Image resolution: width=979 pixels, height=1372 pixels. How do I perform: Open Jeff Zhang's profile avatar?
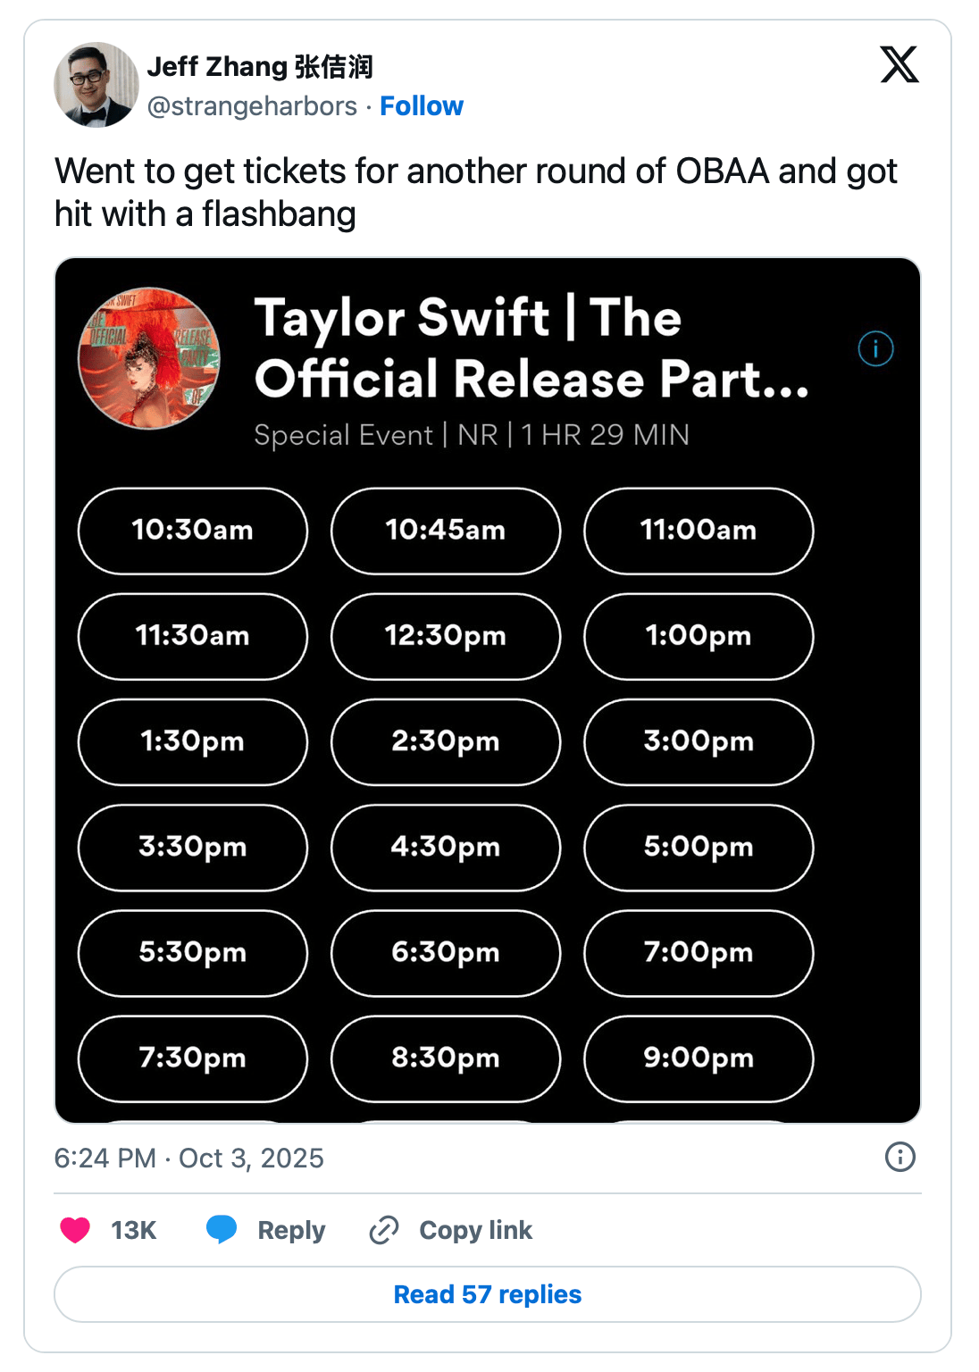click(96, 85)
